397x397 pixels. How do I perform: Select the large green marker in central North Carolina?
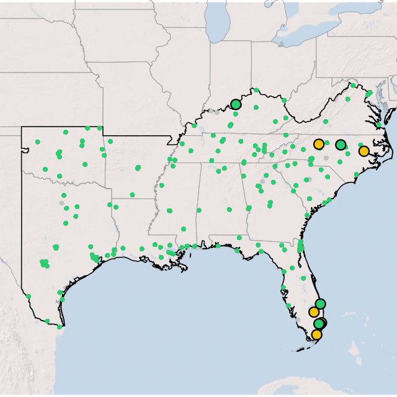tap(341, 145)
